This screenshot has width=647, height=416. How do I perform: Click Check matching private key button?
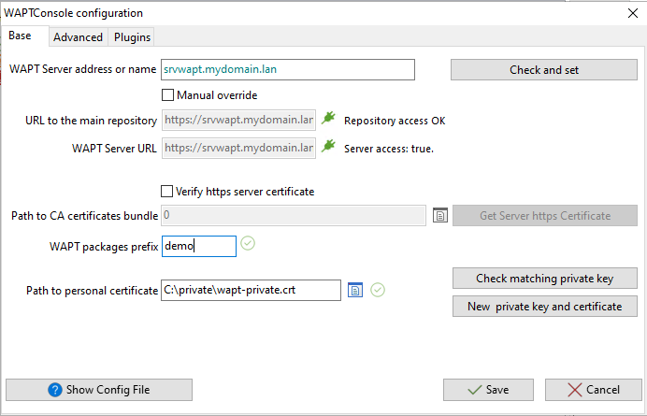543,279
